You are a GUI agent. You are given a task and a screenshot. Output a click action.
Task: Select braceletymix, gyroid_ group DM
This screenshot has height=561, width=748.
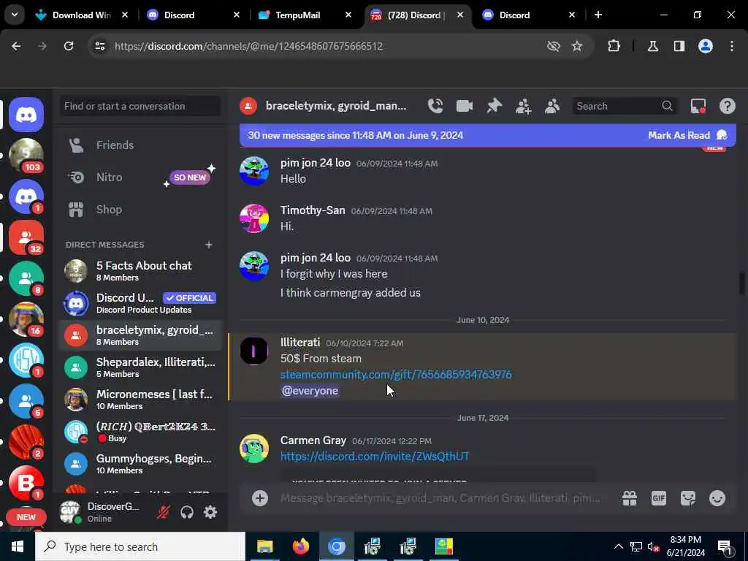[140, 335]
